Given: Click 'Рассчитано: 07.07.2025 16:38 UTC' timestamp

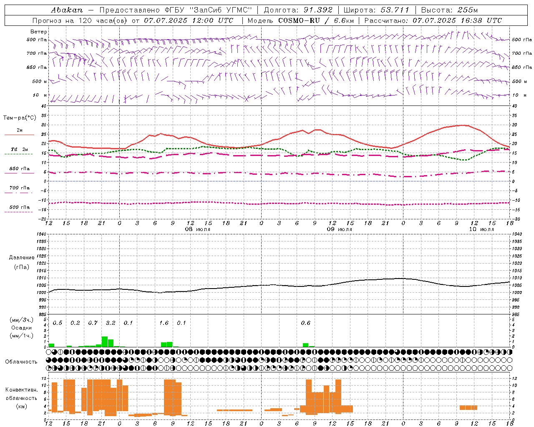Looking at the screenshot, I should pyautogui.click(x=433, y=20).
